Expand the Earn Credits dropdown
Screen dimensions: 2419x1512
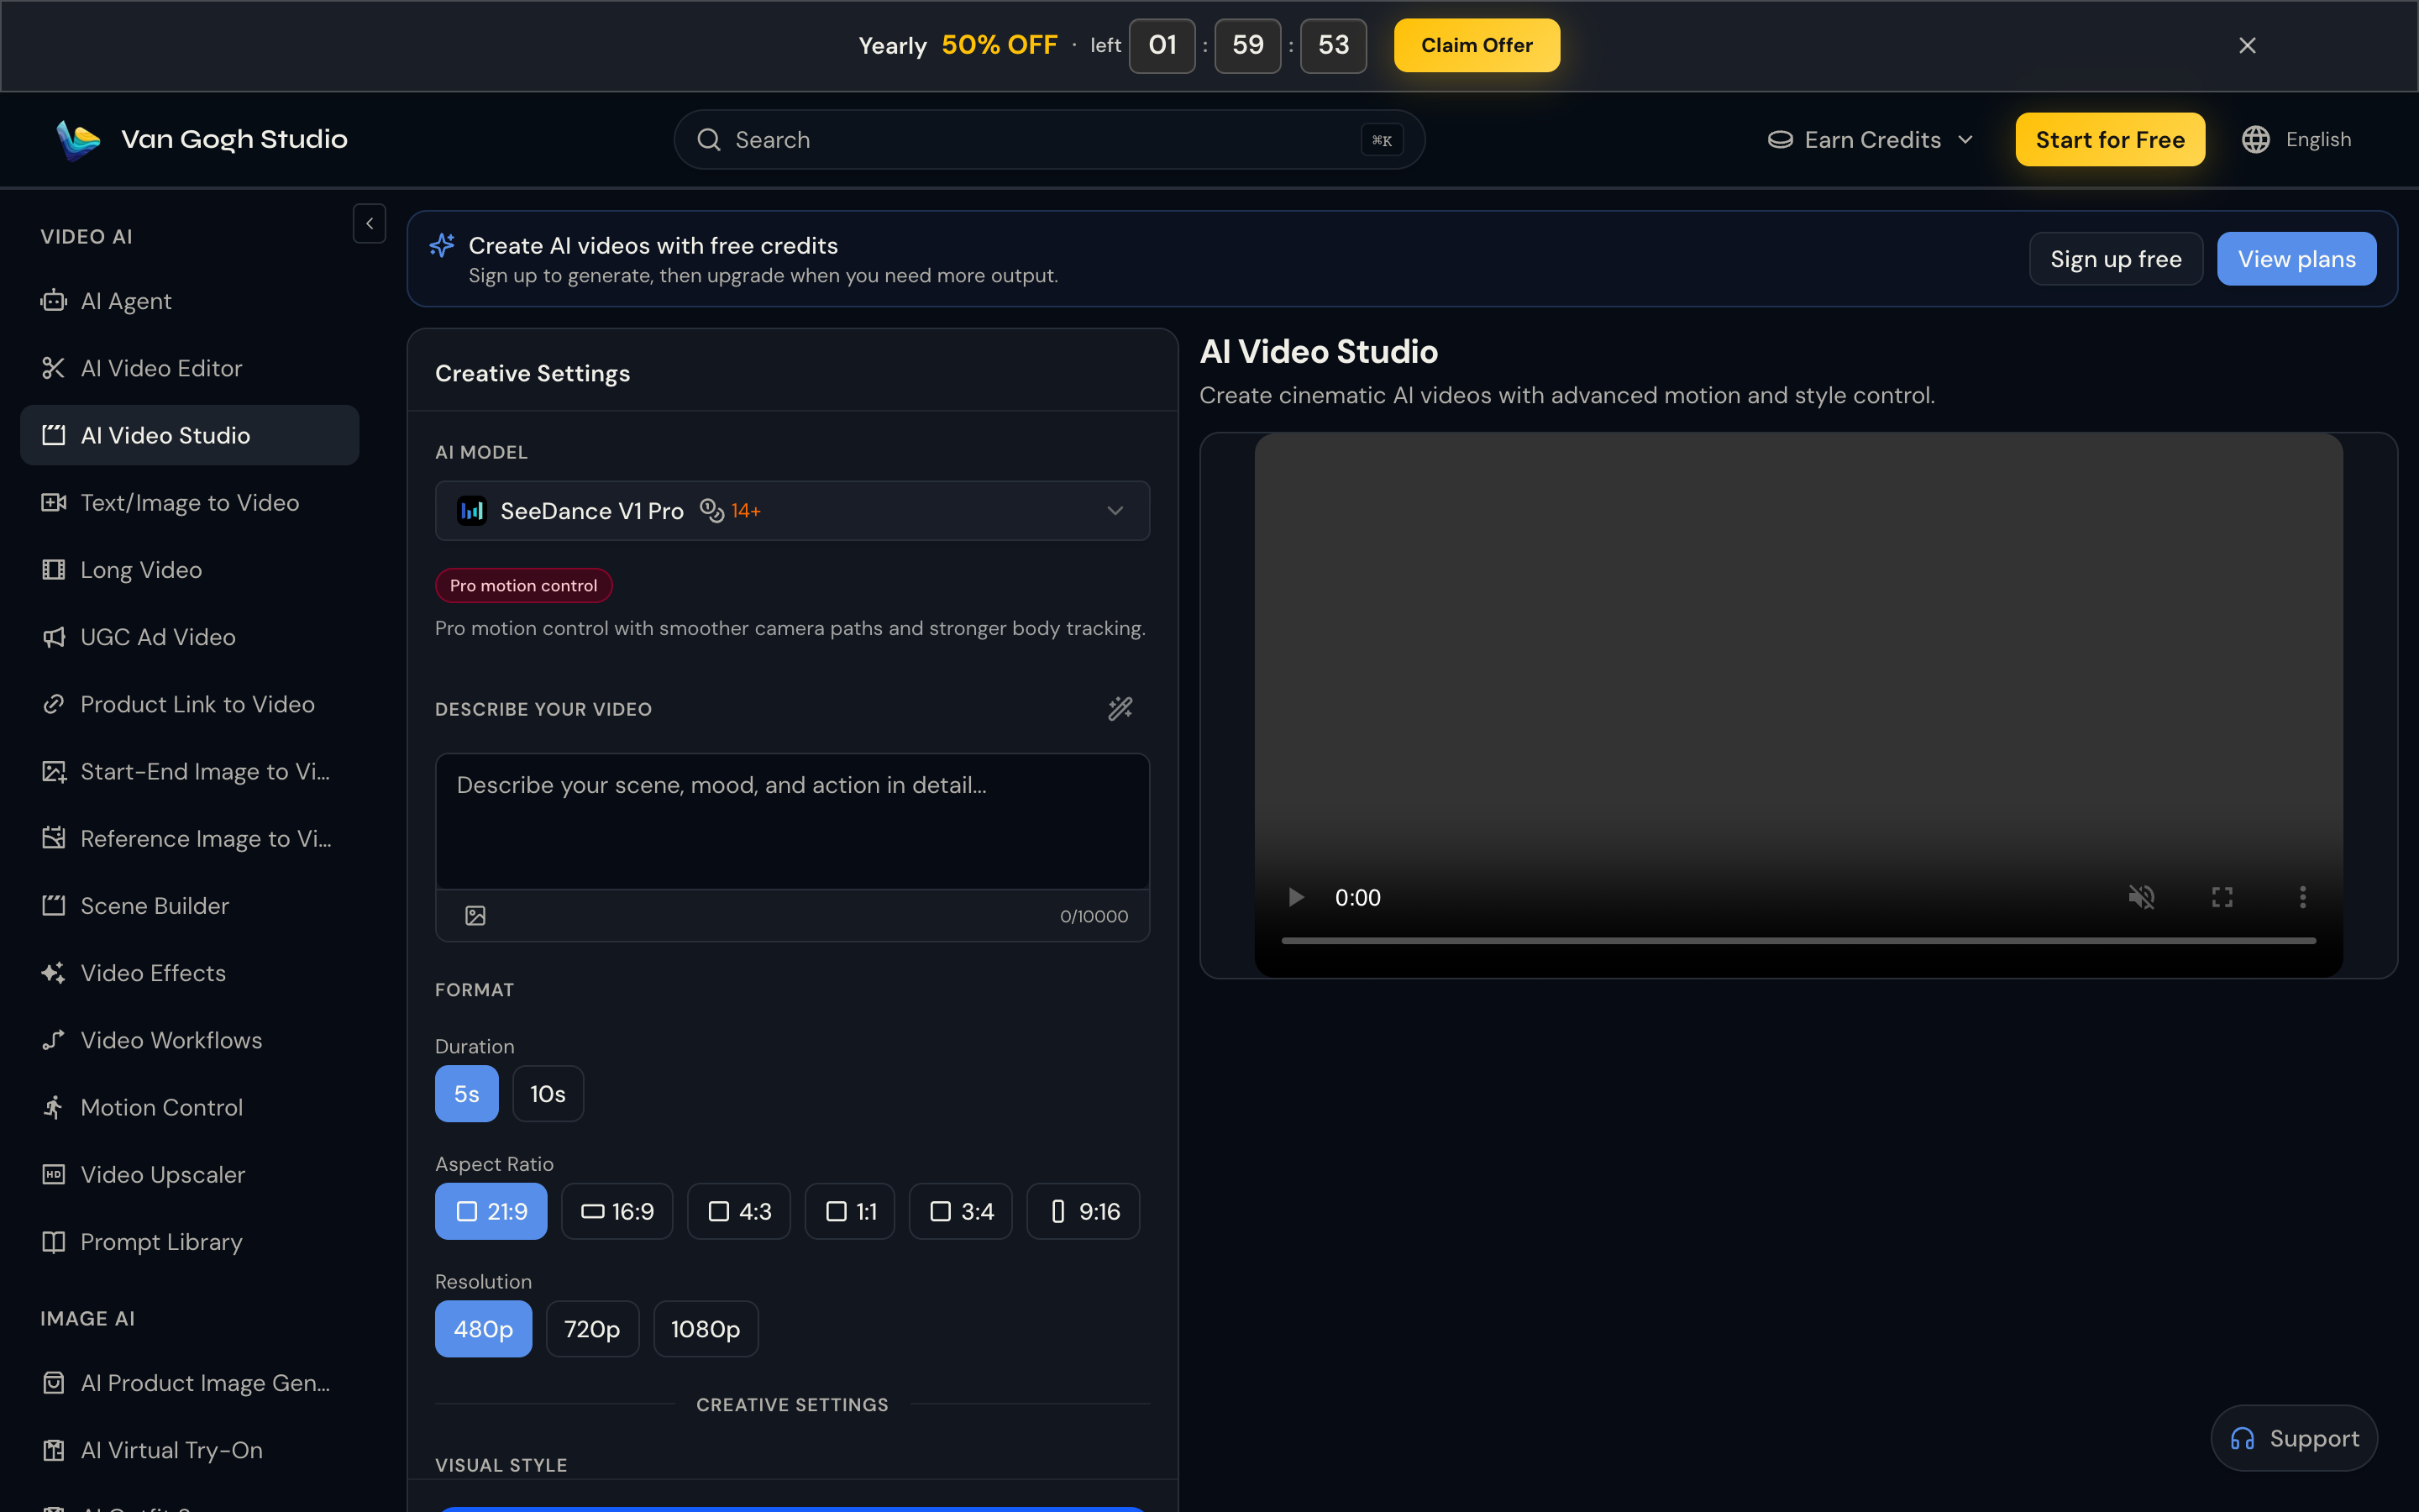[x=1871, y=140]
